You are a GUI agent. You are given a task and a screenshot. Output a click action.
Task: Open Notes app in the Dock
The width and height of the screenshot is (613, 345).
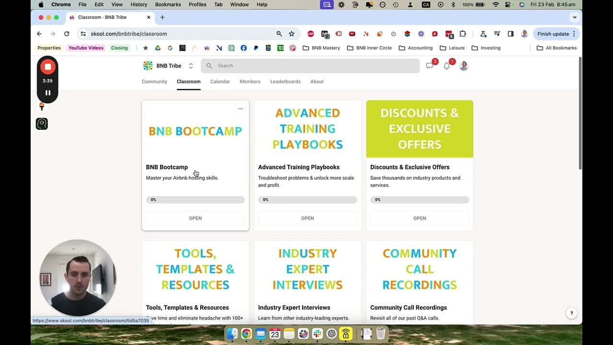coord(289,333)
